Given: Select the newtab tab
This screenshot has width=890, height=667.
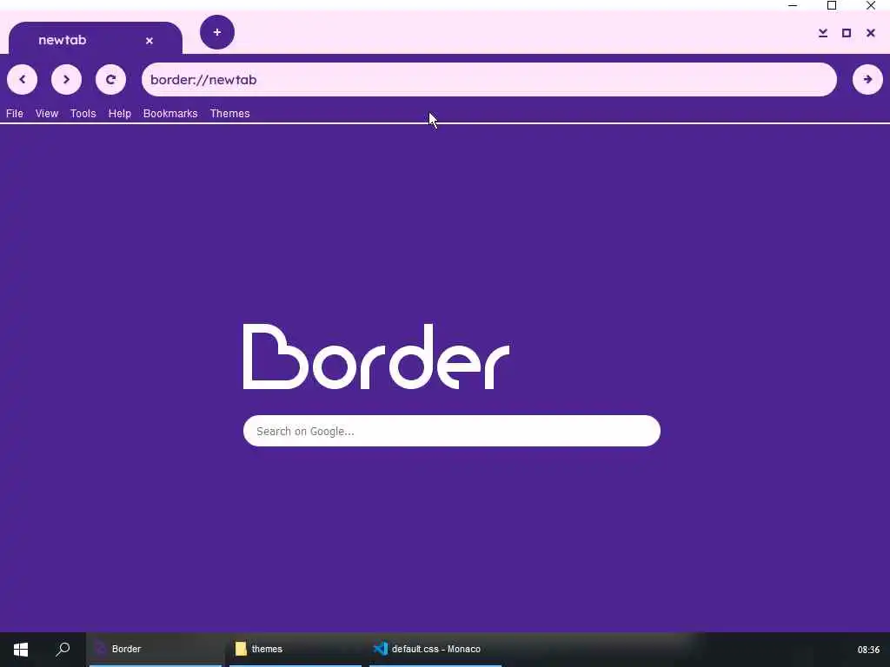Looking at the screenshot, I should click(x=96, y=38).
